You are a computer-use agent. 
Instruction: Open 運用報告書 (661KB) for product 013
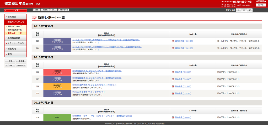(184, 41)
